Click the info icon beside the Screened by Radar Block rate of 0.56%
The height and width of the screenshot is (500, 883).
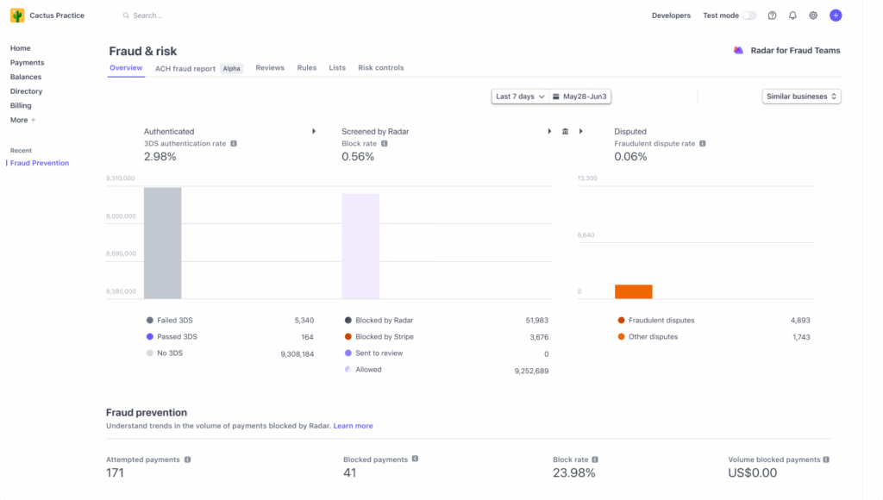[x=384, y=144]
